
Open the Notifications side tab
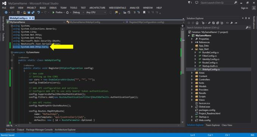254,22
